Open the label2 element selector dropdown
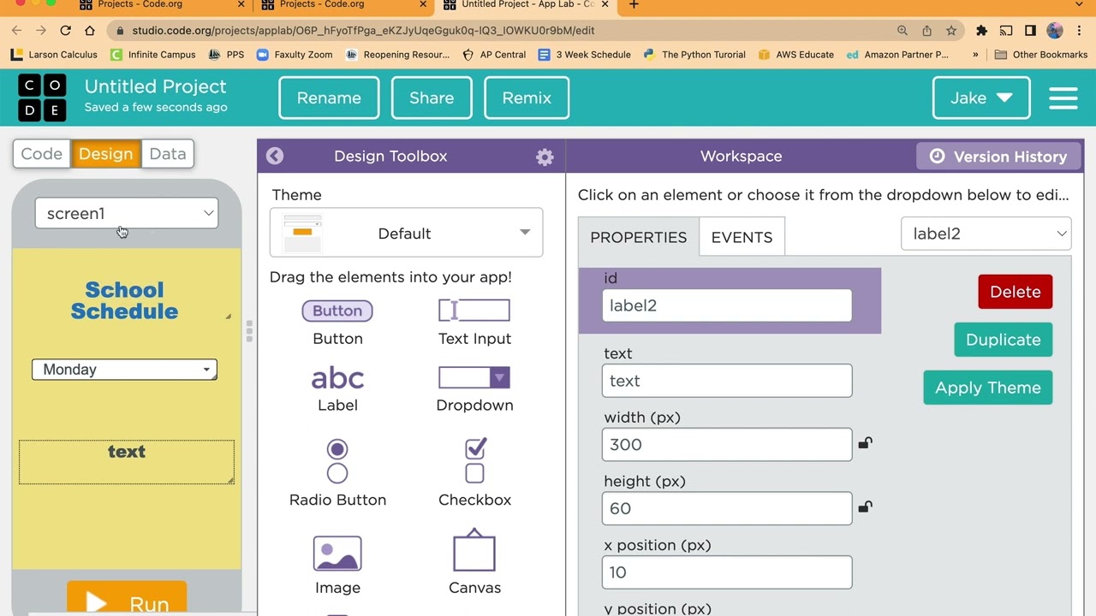The width and height of the screenshot is (1096, 616). (986, 234)
